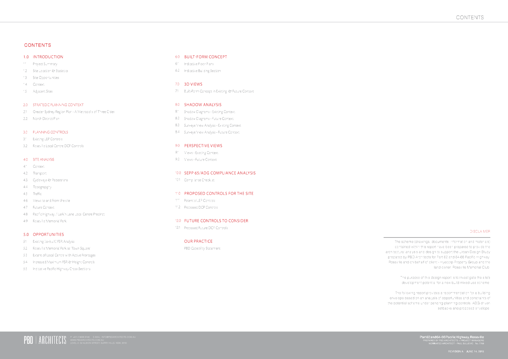Select the 4.0 SITE ANALYSIS heading

click(x=38, y=159)
